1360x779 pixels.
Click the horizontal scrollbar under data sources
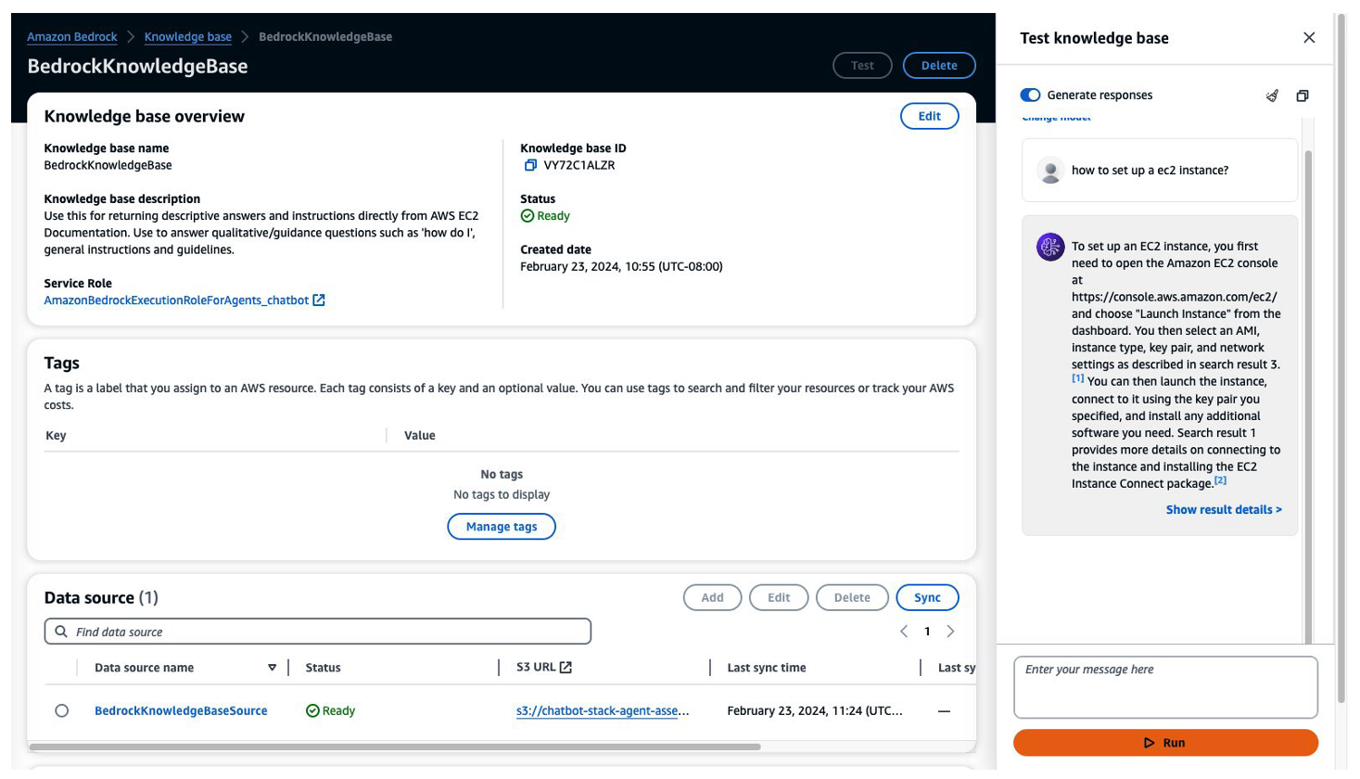(x=395, y=747)
